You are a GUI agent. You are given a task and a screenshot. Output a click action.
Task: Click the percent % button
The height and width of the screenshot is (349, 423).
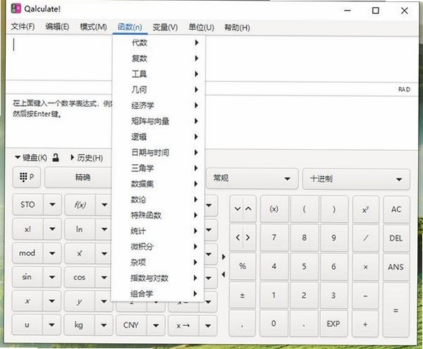pyautogui.click(x=242, y=266)
